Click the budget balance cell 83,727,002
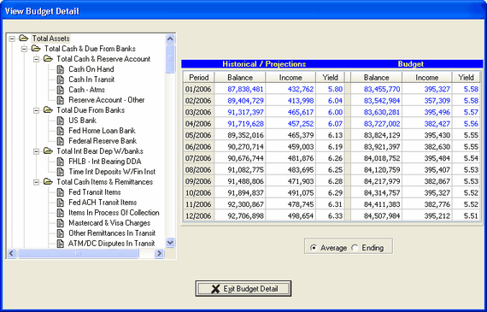 377,124
